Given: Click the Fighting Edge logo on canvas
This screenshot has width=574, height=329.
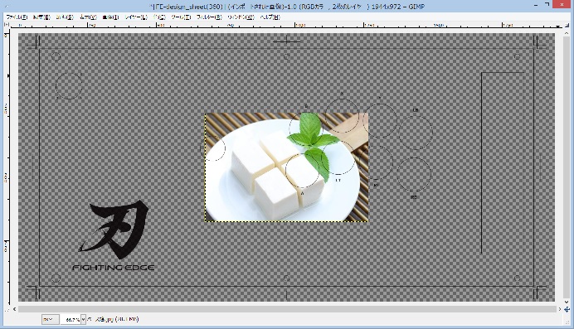Looking at the screenshot, I should [114, 236].
